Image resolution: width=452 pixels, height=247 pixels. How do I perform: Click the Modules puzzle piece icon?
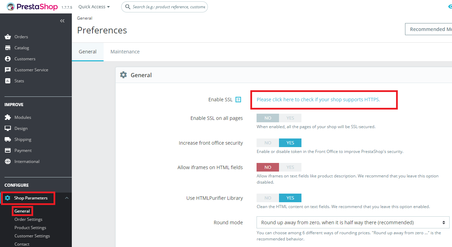point(8,117)
